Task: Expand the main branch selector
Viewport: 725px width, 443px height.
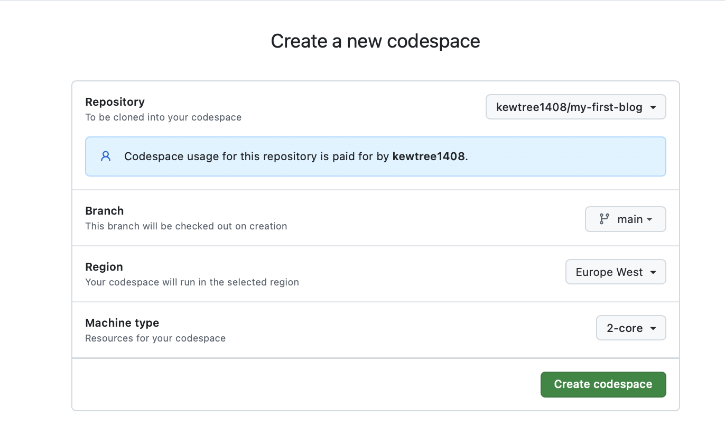Action: (625, 219)
